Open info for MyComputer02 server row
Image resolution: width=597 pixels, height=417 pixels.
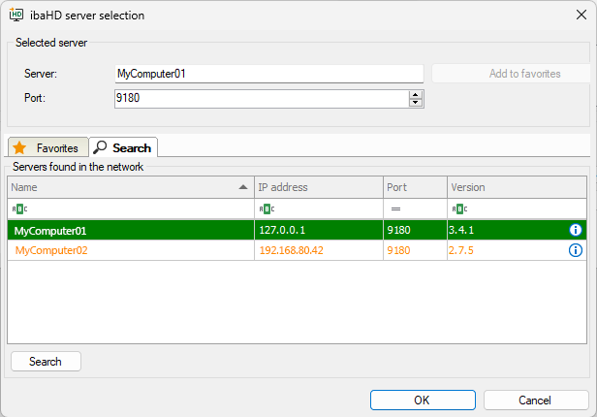click(576, 250)
